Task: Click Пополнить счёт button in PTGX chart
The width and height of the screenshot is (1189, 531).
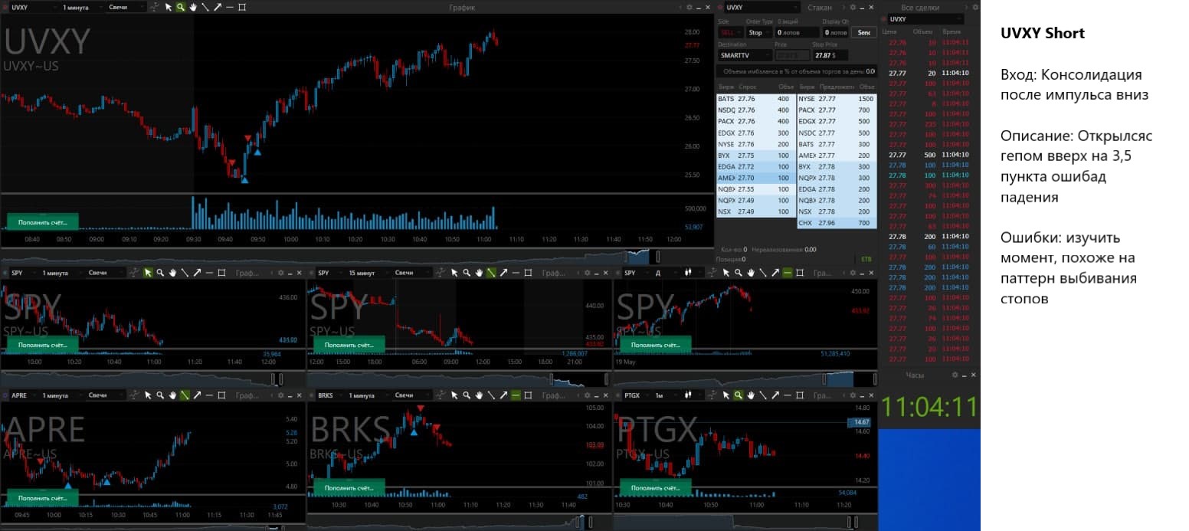Action: click(x=655, y=487)
